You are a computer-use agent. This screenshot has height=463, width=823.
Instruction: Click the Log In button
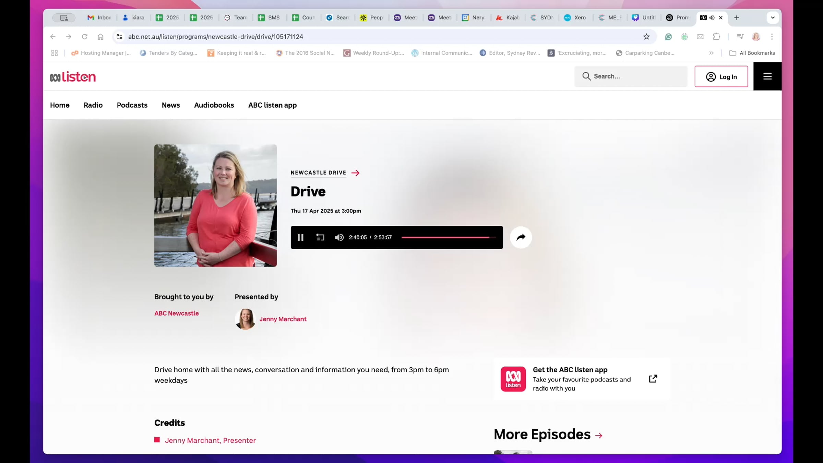click(x=721, y=76)
